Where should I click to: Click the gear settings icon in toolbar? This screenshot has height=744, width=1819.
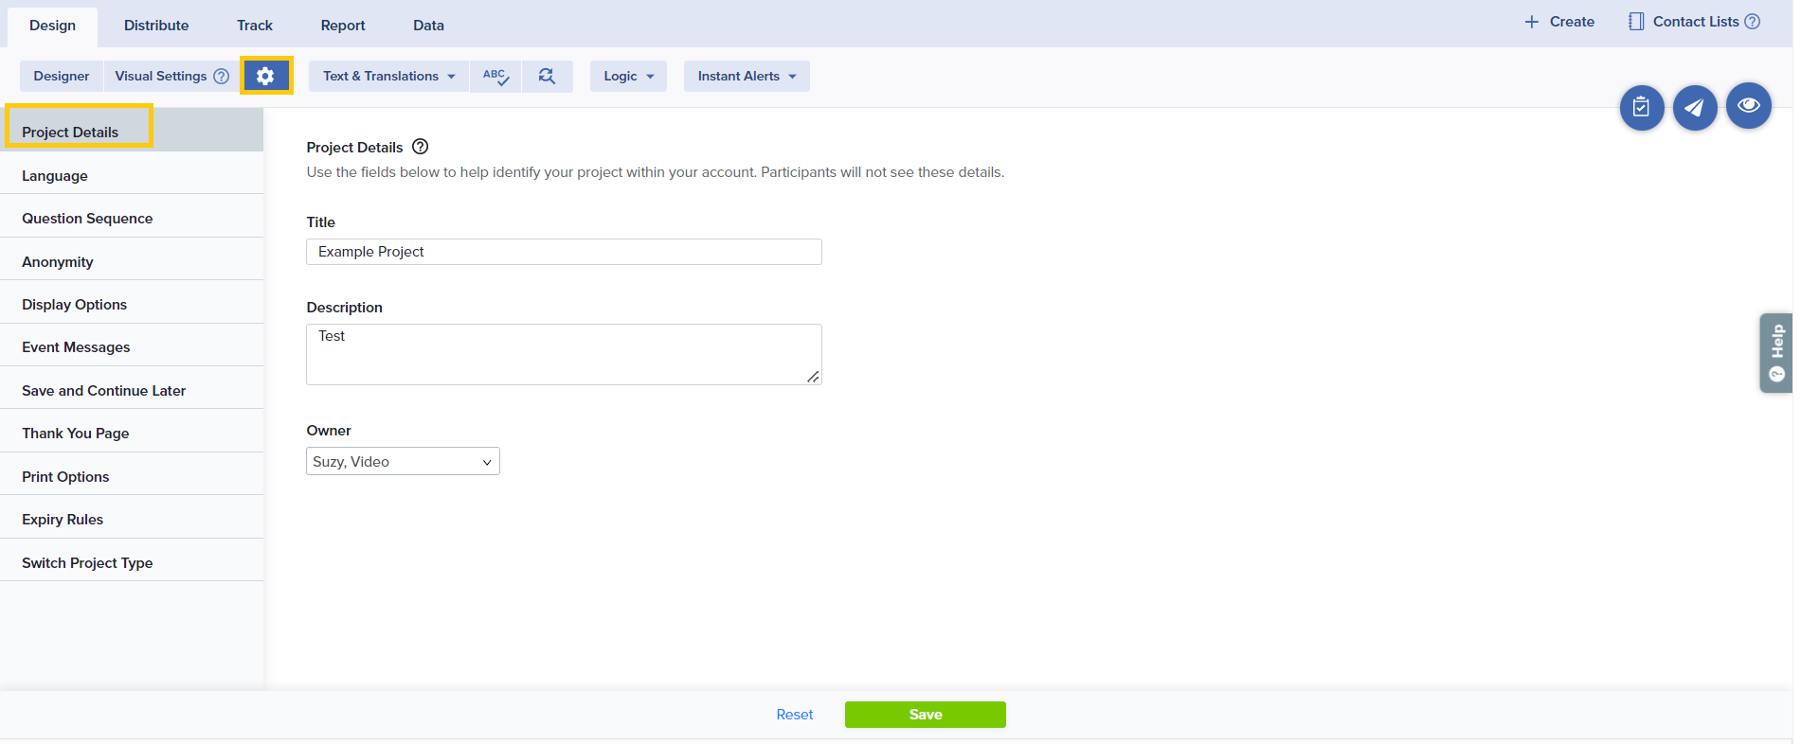(x=265, y=76)
